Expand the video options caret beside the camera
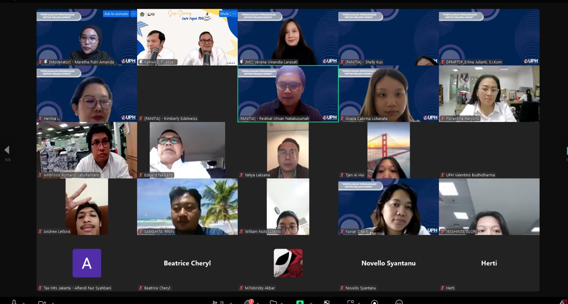 pyautogui.click(x=53, y=303)
